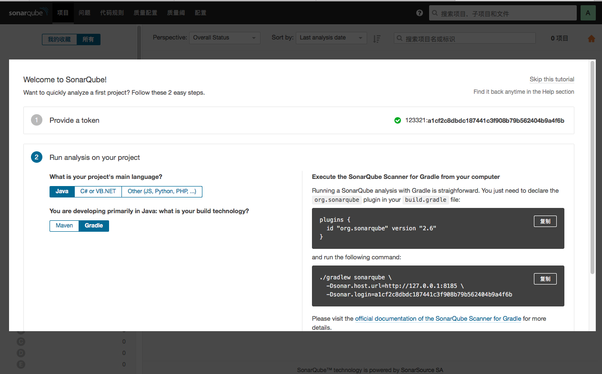The width and height of the screenshot is (602, 374).
Task: Open the 质量阈 menu tab
Action: pos(176,13)
